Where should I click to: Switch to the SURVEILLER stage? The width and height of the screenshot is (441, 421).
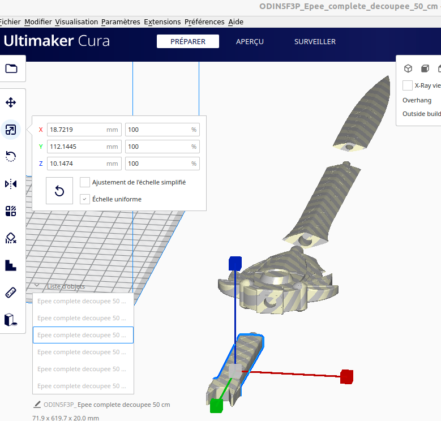pos(315,41)
